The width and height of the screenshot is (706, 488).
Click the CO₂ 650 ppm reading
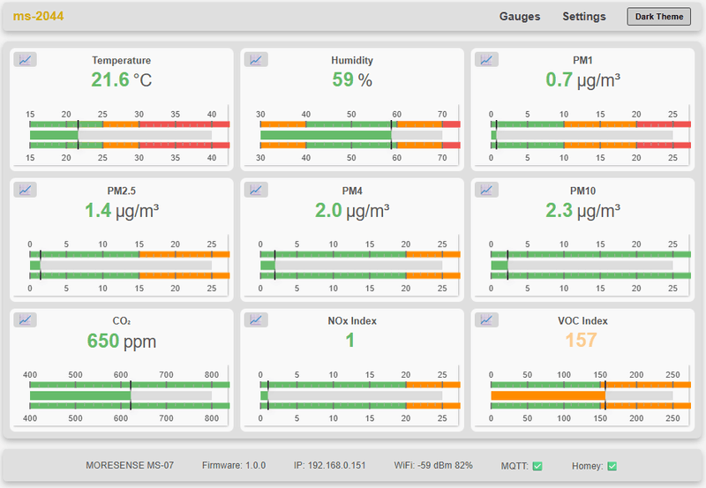coord(121,341)
